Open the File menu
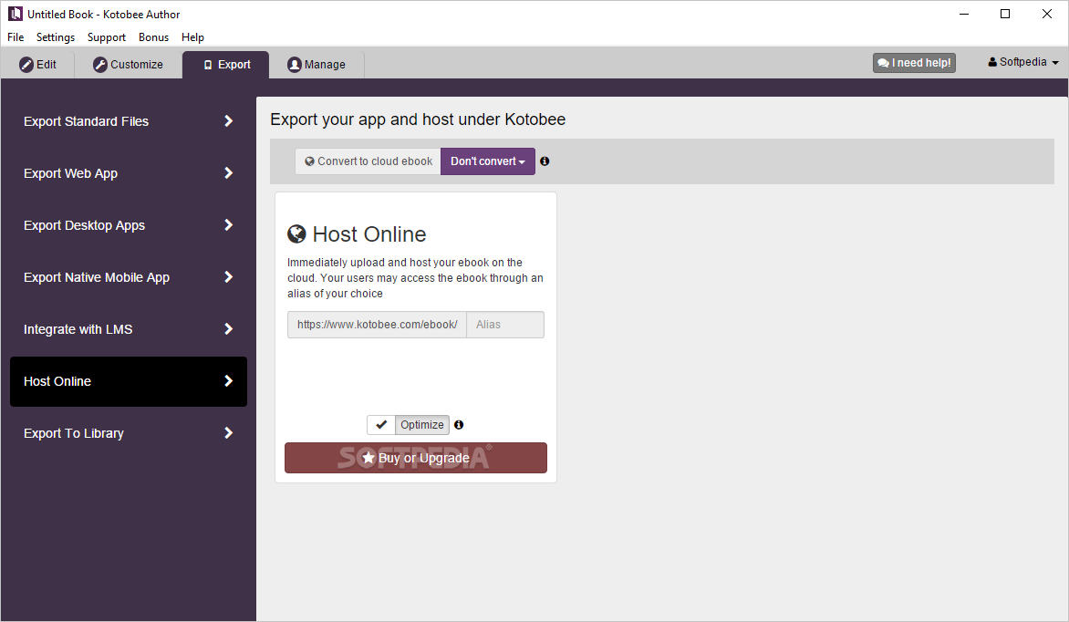1069x622 pixels. tap(16, 36)
